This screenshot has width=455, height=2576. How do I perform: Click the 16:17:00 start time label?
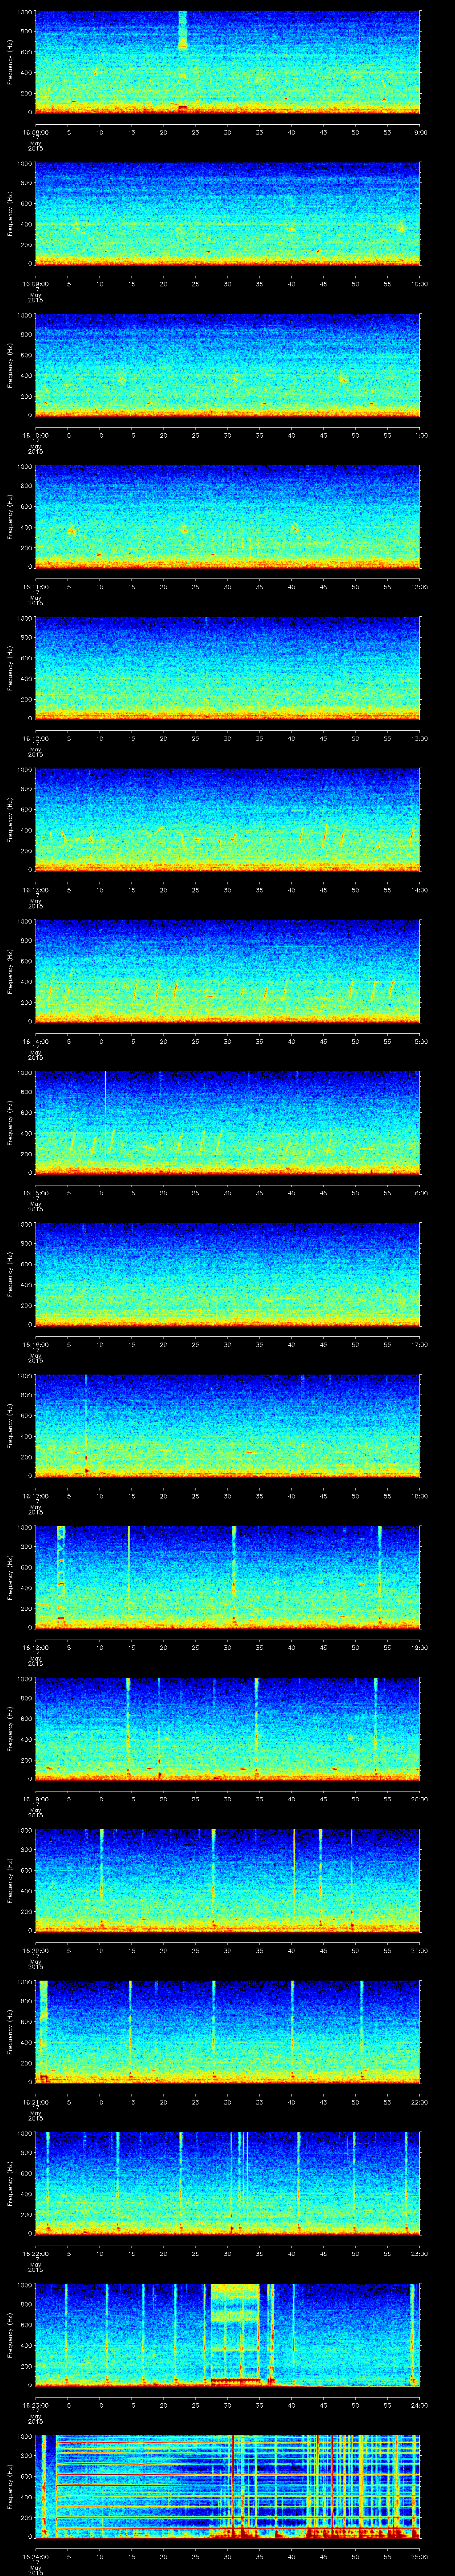click(x=35, y=1496)
